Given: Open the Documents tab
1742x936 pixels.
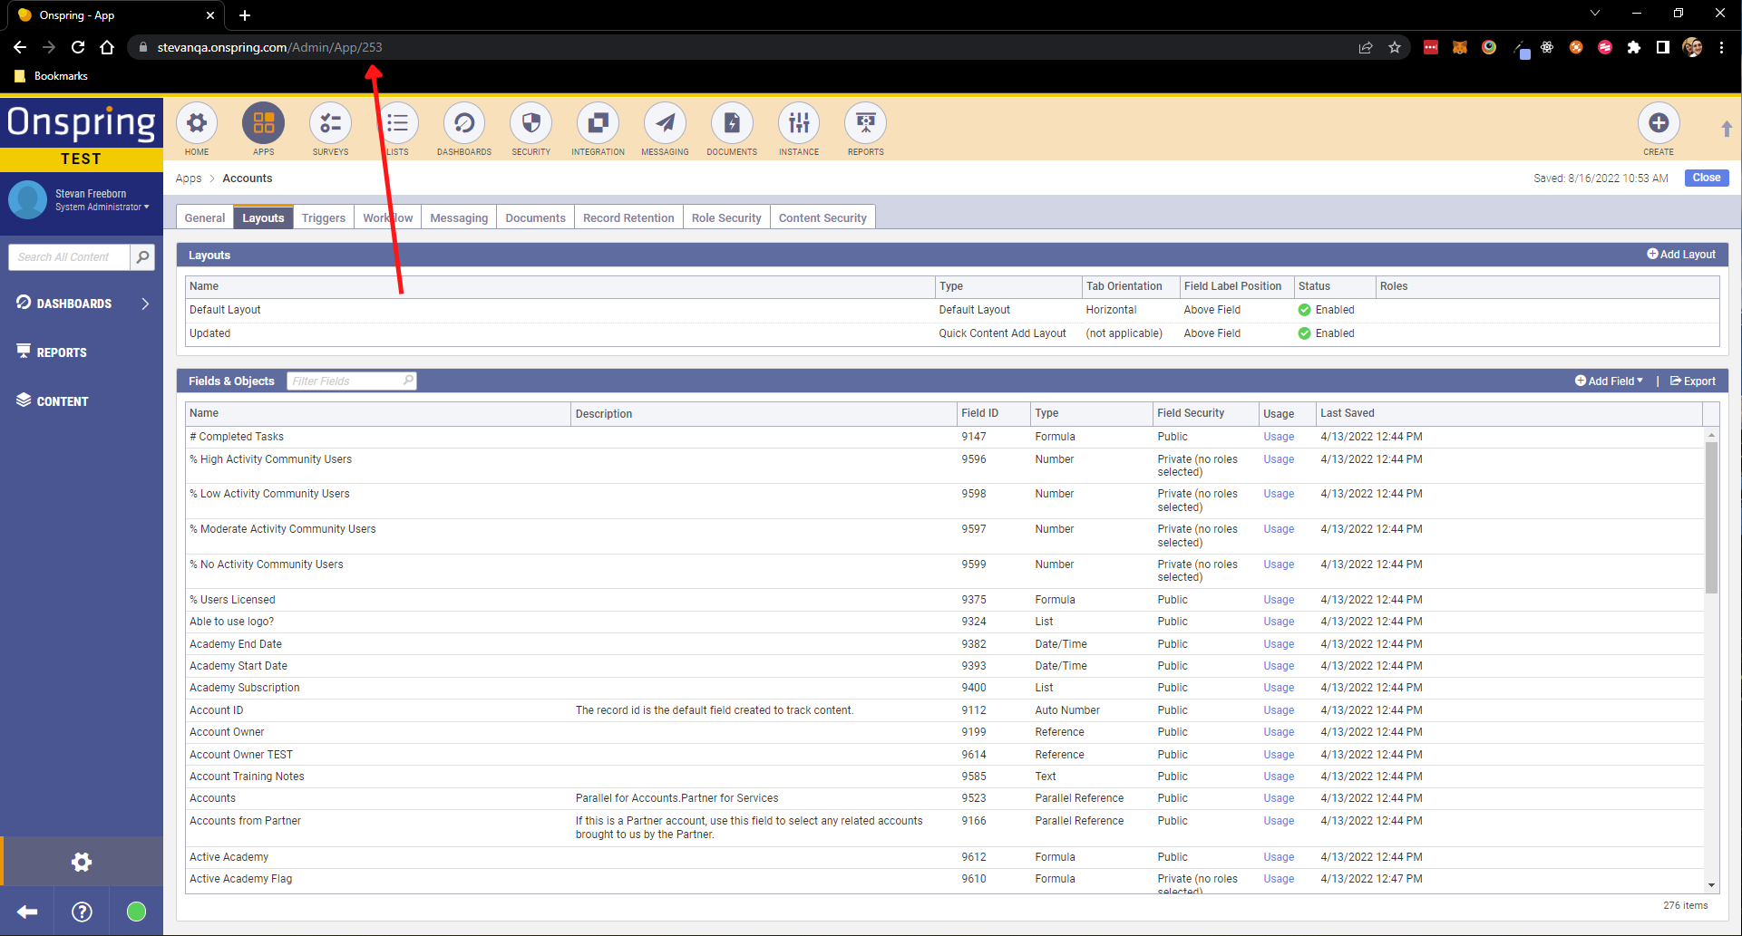Looking at the screenshot, I should click(535, 217).
